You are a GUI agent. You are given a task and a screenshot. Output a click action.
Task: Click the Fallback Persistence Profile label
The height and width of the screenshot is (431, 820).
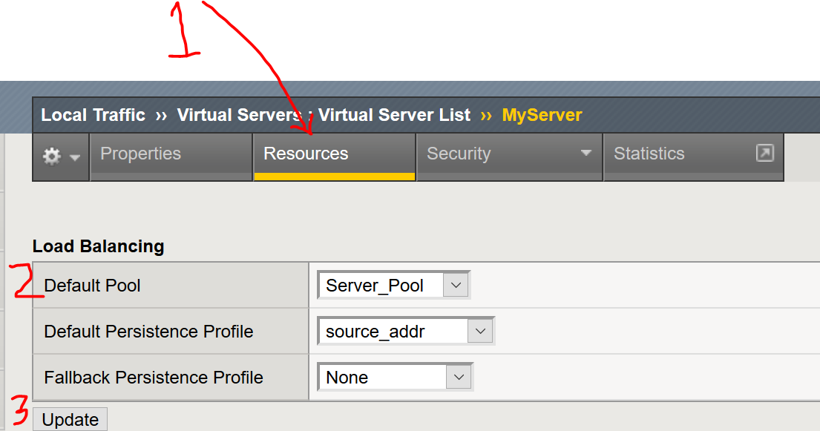(x=154, y=378)
